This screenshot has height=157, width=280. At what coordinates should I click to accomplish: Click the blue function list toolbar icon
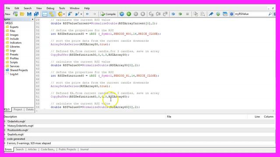tap(70, 14)
